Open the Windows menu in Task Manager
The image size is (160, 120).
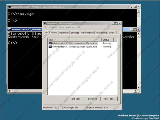coord(70,27)
